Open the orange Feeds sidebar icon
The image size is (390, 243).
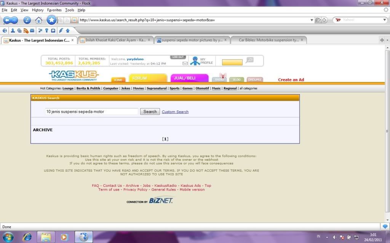click(26, 31)
